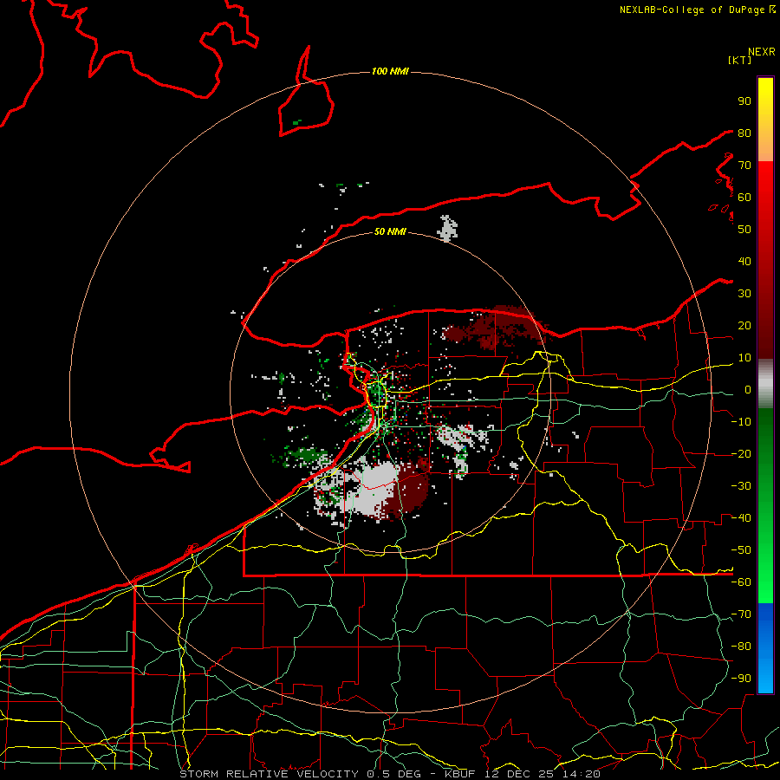Click the -50 value on velocity legend
Viewport: 780px width, 780px height.
pyautogui.click(x=741, y=550)
